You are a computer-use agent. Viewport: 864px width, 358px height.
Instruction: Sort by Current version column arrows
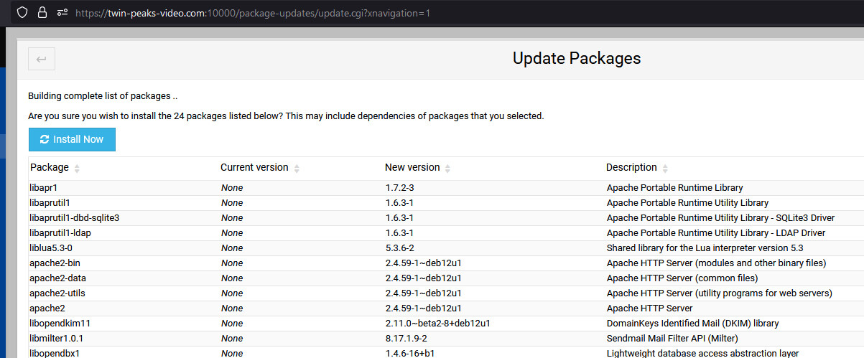[x=297, y=168]
